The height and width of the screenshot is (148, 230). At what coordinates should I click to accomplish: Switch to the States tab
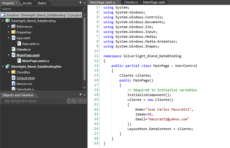pyautogui.click(x=42, y=3)
